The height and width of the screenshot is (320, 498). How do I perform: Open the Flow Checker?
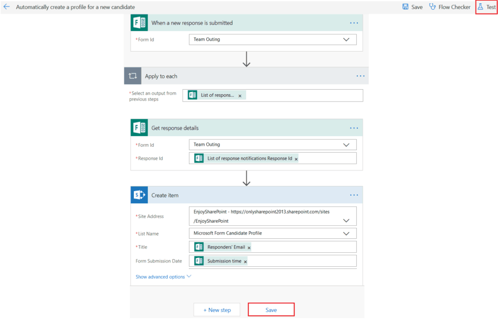(449, 7)
